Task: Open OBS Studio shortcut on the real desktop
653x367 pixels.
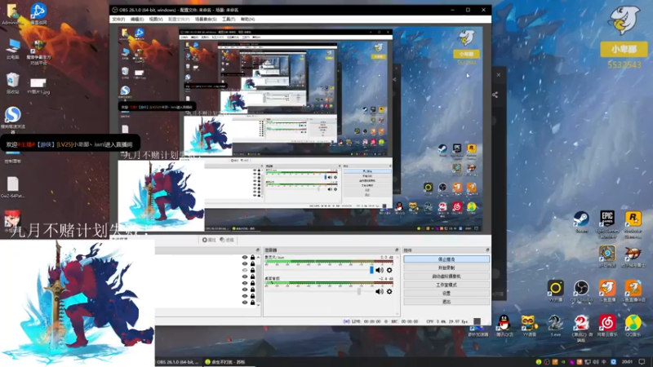Action: pyautogui.click(x=581, y=290)
